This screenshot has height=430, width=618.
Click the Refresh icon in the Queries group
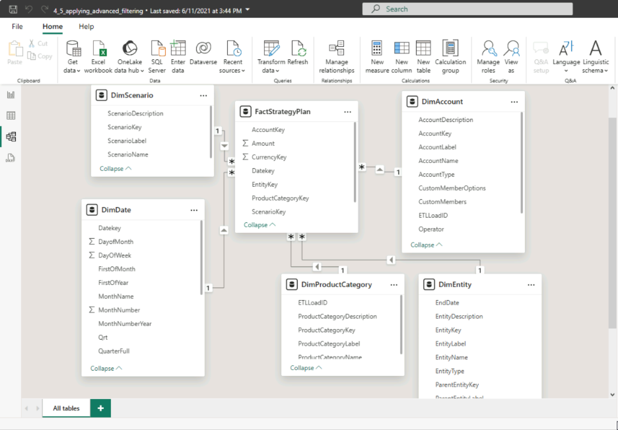coord(298,56)
